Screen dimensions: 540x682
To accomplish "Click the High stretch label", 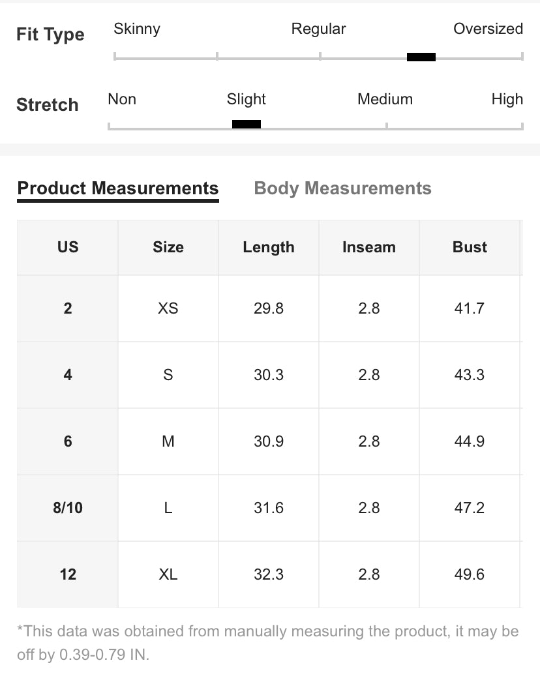I will 507,100.
